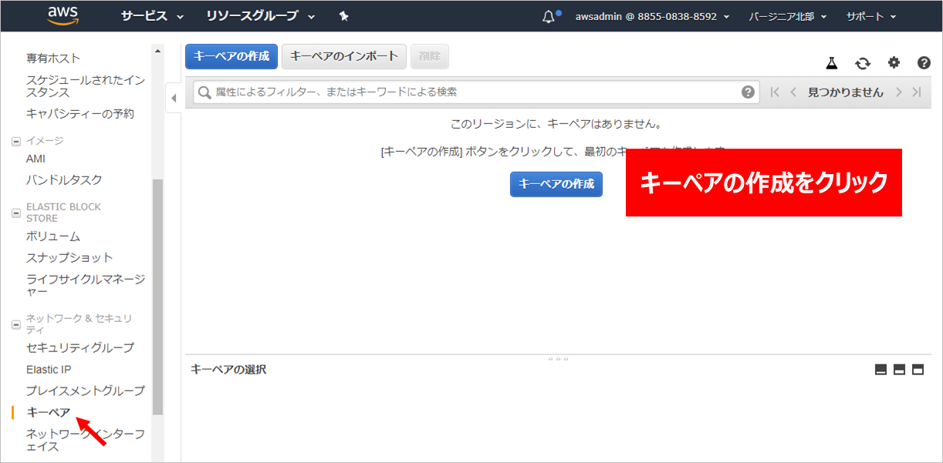
Task: Open the help question mark icon
Action: click(924, 63)
